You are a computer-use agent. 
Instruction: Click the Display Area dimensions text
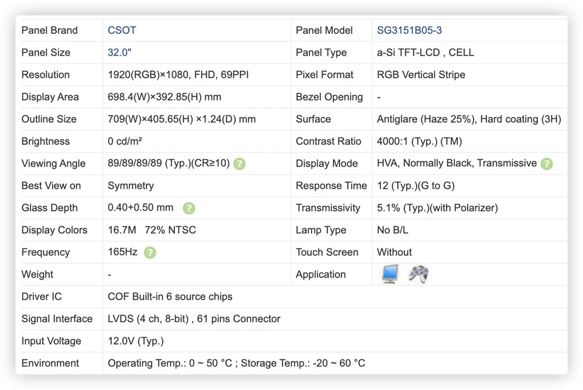164,97
